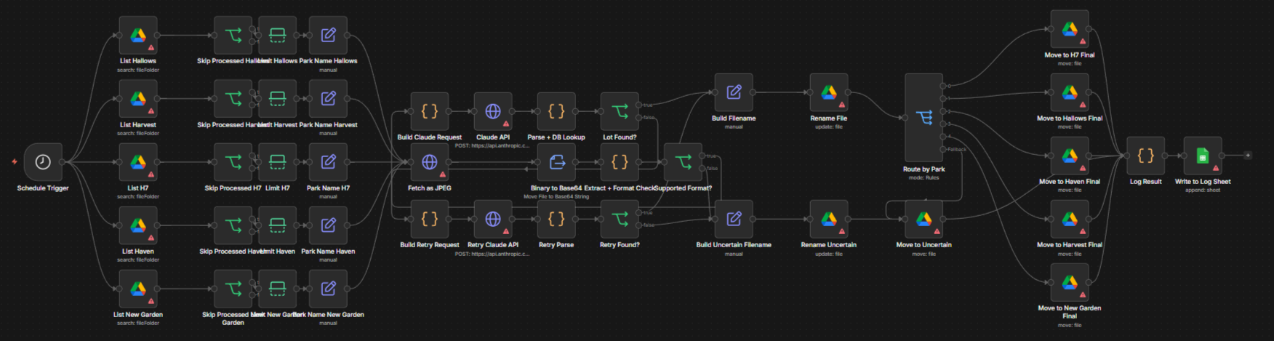
Task: Select the Limit H7 node
Action: click(277, 161)
